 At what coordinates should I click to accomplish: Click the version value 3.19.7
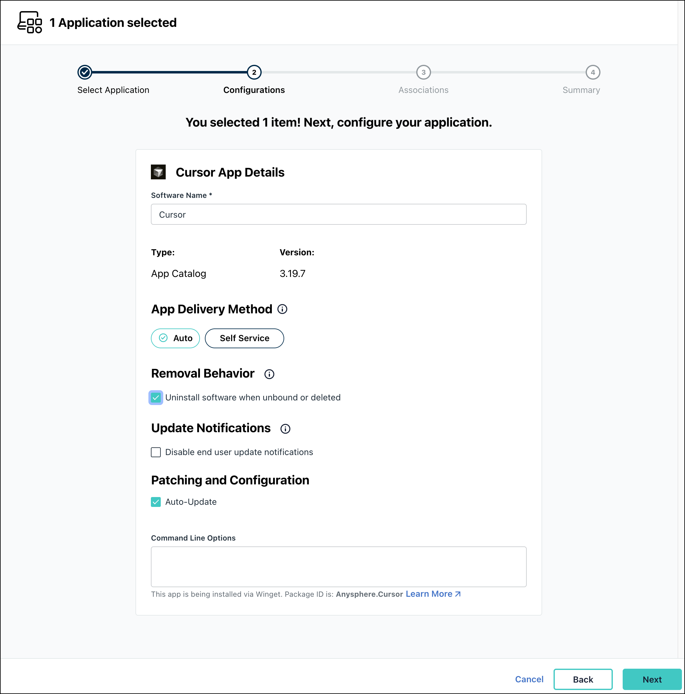[293, 274]
